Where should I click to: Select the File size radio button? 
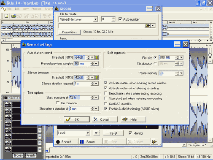coord(155,57)
